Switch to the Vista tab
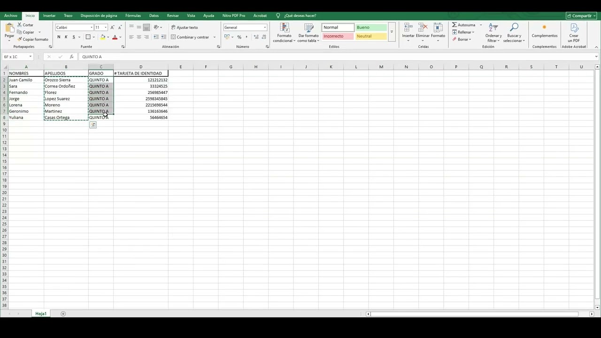The height and width of the screenshot is (338, 601). 191,15
